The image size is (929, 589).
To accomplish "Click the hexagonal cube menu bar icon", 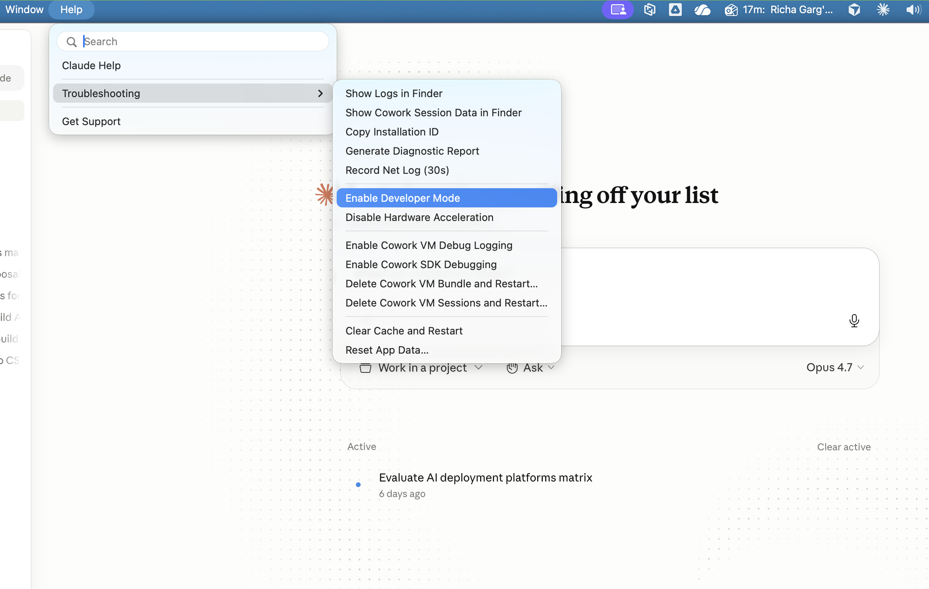I will pos(650,10).
